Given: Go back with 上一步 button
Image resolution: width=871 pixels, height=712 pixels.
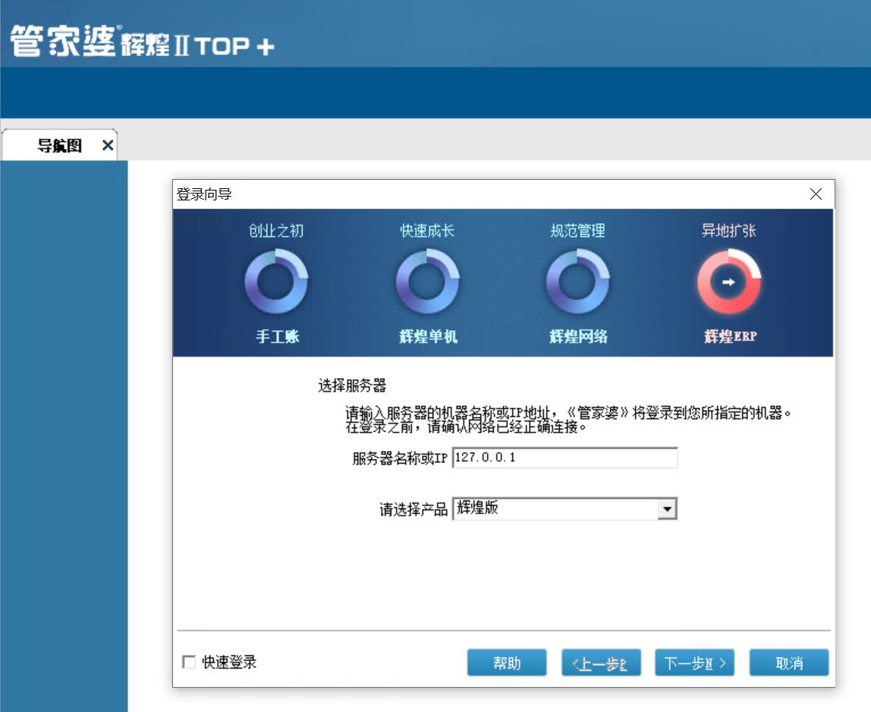Looking at the screenshot, I should click(x=601, y=663).
